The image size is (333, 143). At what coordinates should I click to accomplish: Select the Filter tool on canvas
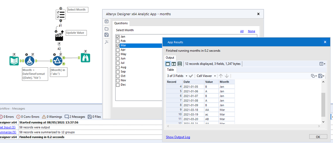[x=57, y=61]
